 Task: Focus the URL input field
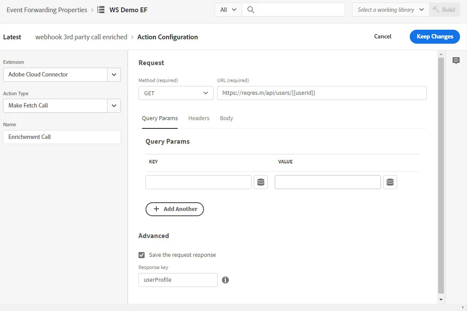click(x=322, y=93)
